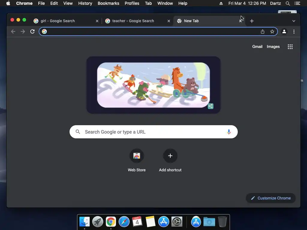Focus the Search Google or type a URL box
Viewport: 307px width, 230px height.
tap(153, 132)
